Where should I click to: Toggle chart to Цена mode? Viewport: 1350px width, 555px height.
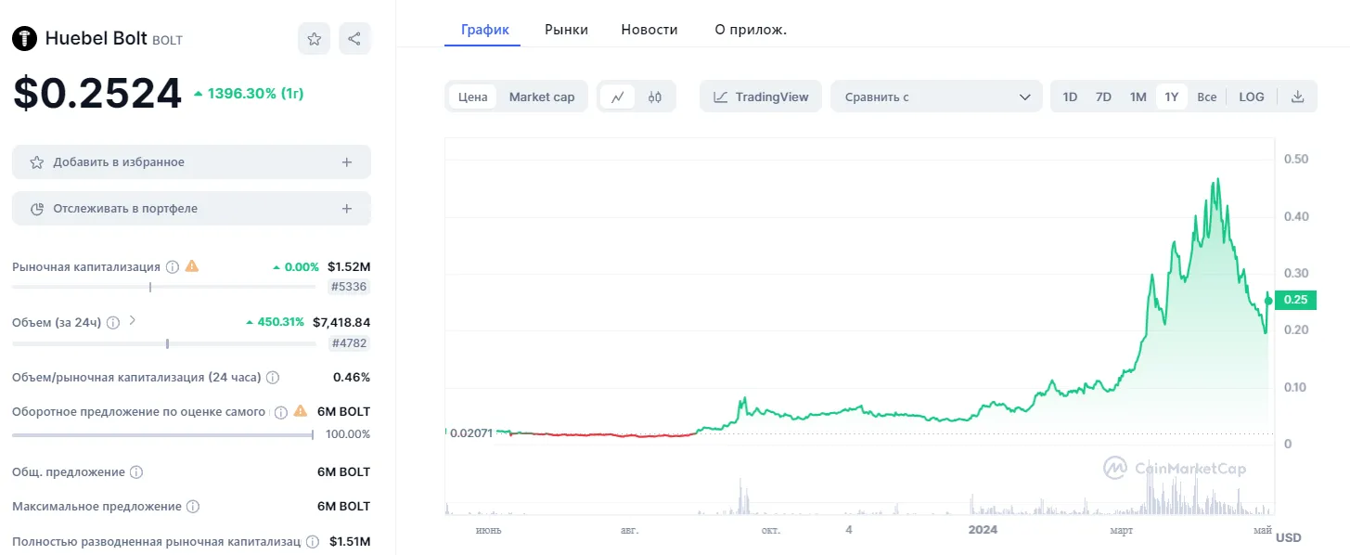point(473,97)
